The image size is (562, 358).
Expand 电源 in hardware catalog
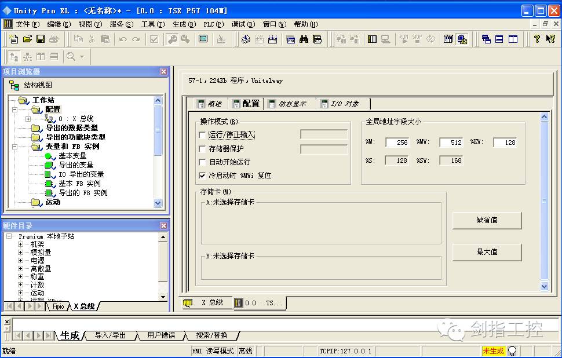pyautogui.click(x=21, y=261)
